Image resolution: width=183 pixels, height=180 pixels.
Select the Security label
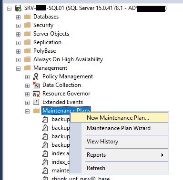click(43, 25)
